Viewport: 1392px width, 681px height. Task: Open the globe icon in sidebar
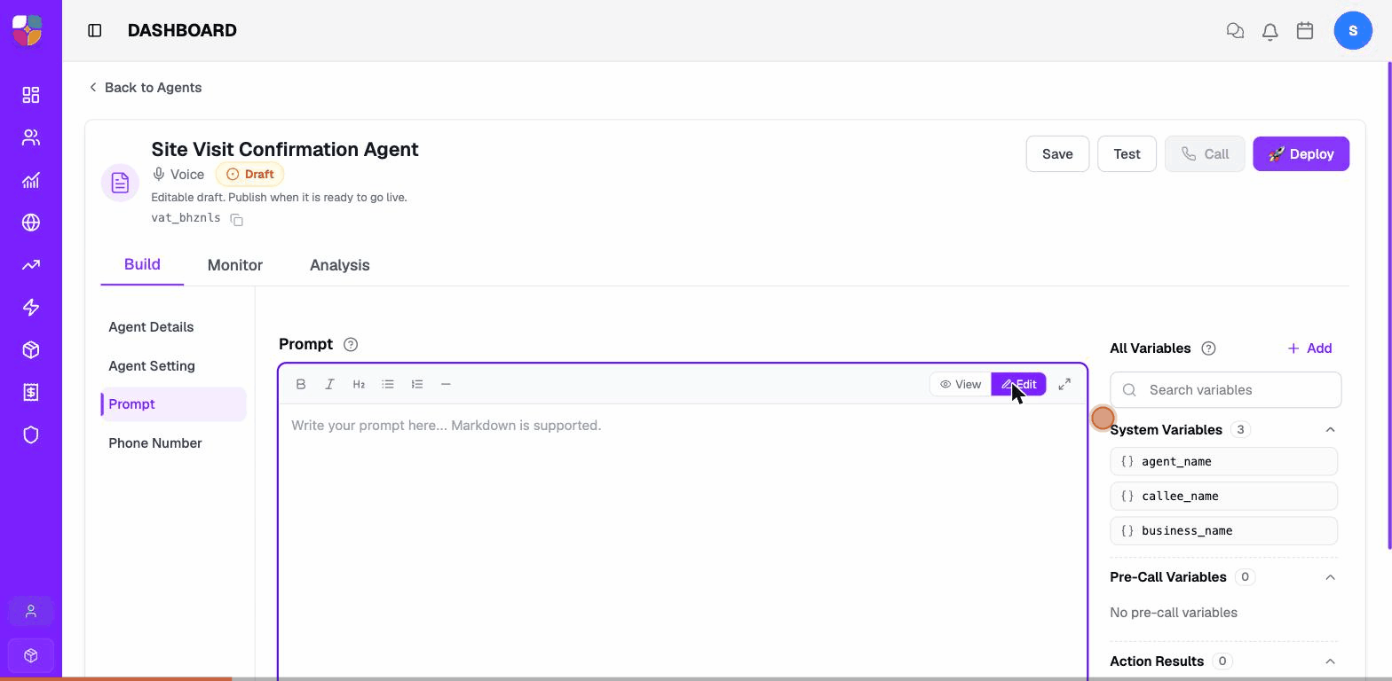[x=31, y=223]
